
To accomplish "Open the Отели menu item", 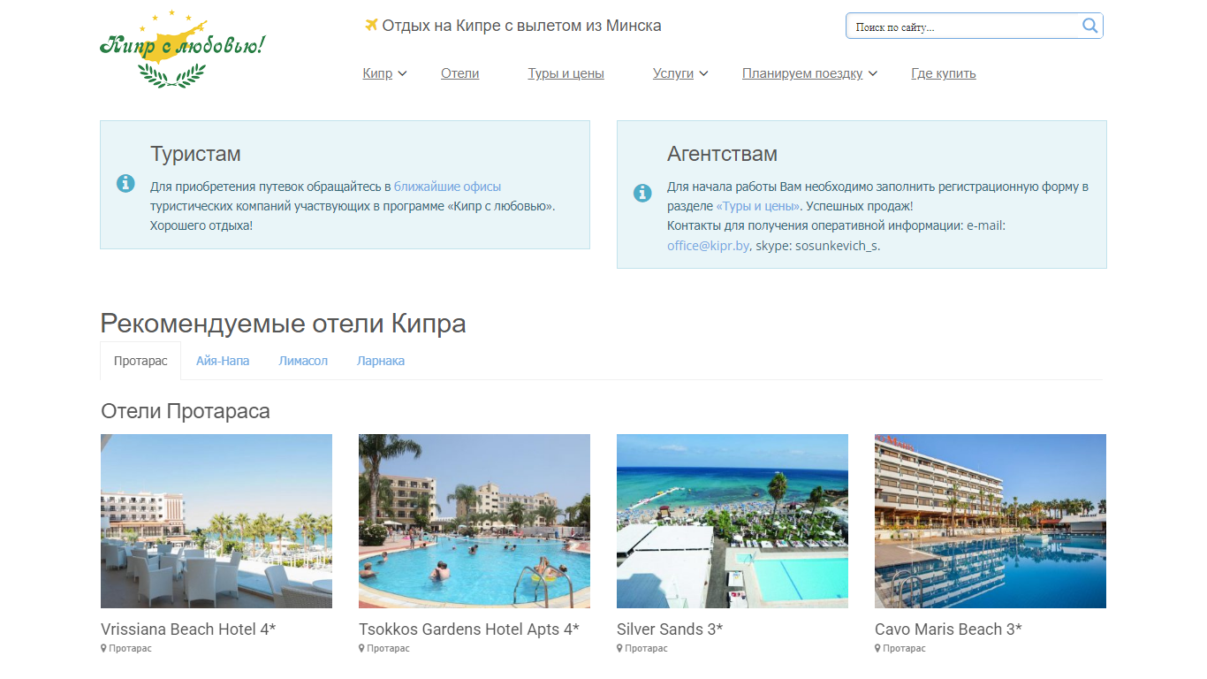I will [459, 73].
